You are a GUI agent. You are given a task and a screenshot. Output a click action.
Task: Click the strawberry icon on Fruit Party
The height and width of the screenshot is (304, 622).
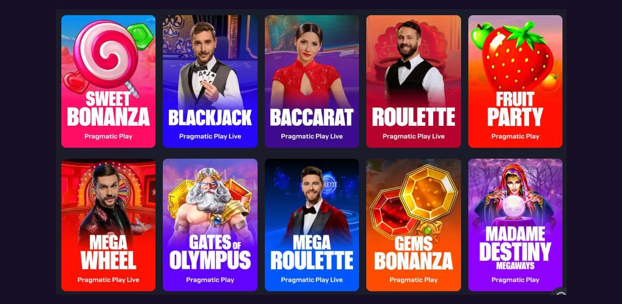[x=518, y=58]
